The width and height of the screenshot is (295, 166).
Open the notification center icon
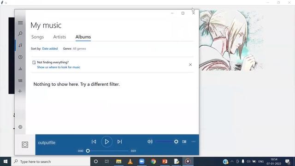click(x=288, y=161)
